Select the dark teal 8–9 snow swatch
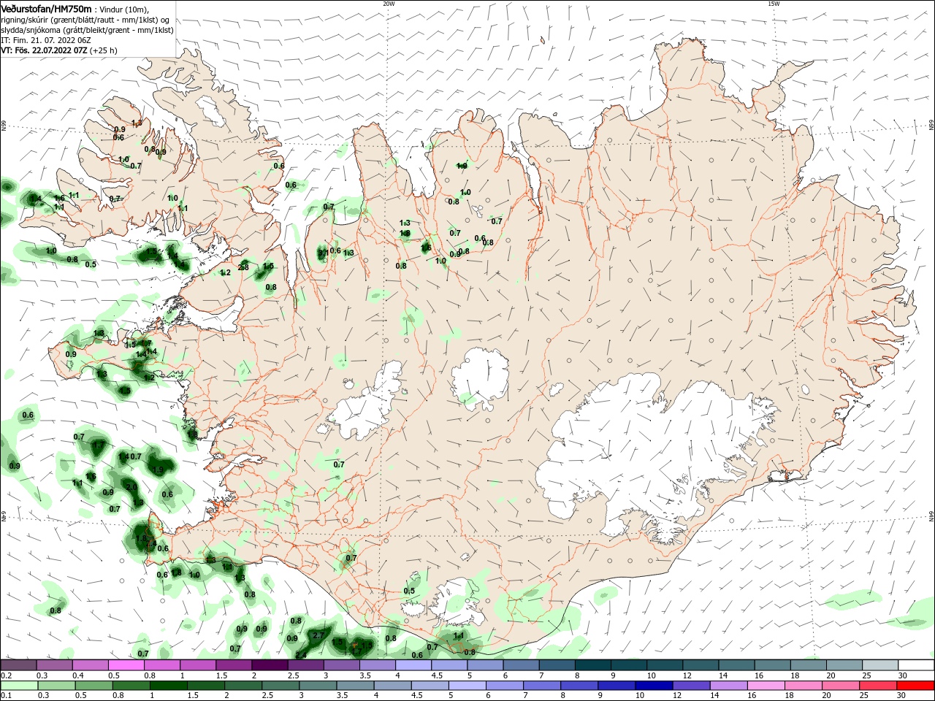 [592, 664]
